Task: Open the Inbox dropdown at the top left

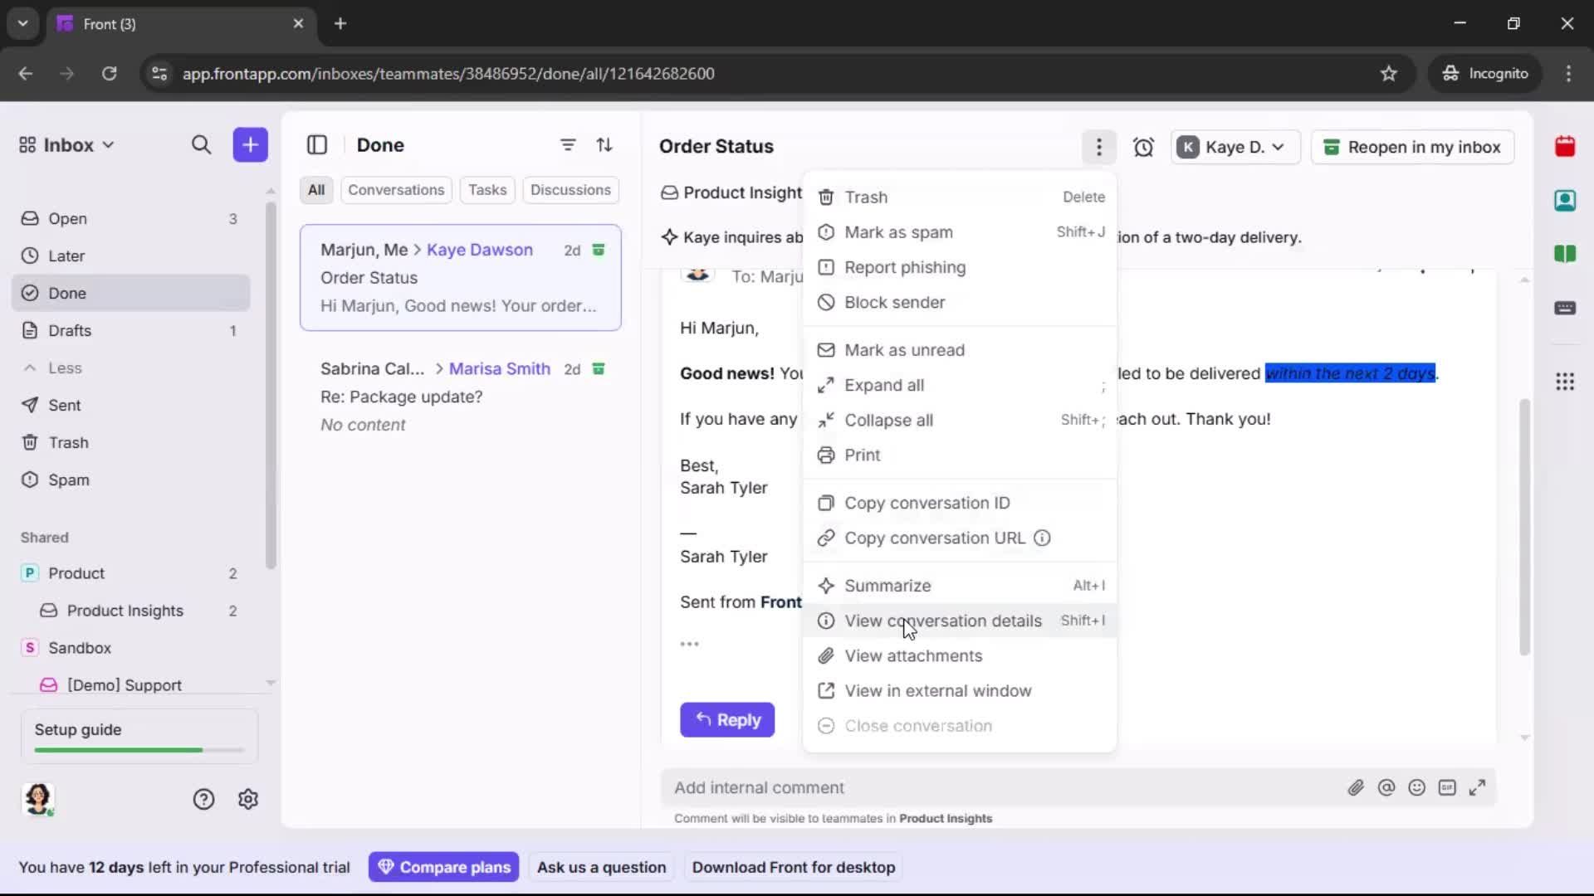Action: pos(66,144)
